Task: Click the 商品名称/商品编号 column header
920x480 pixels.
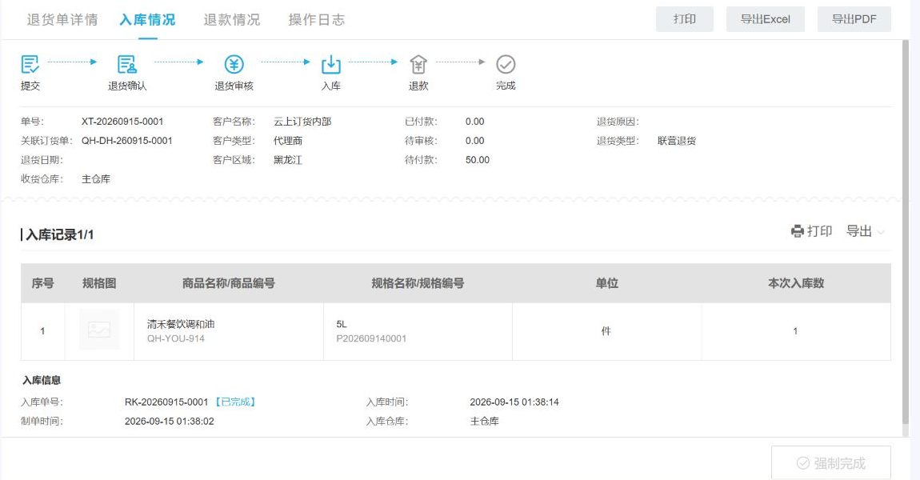Action: (x=229, y=283)
